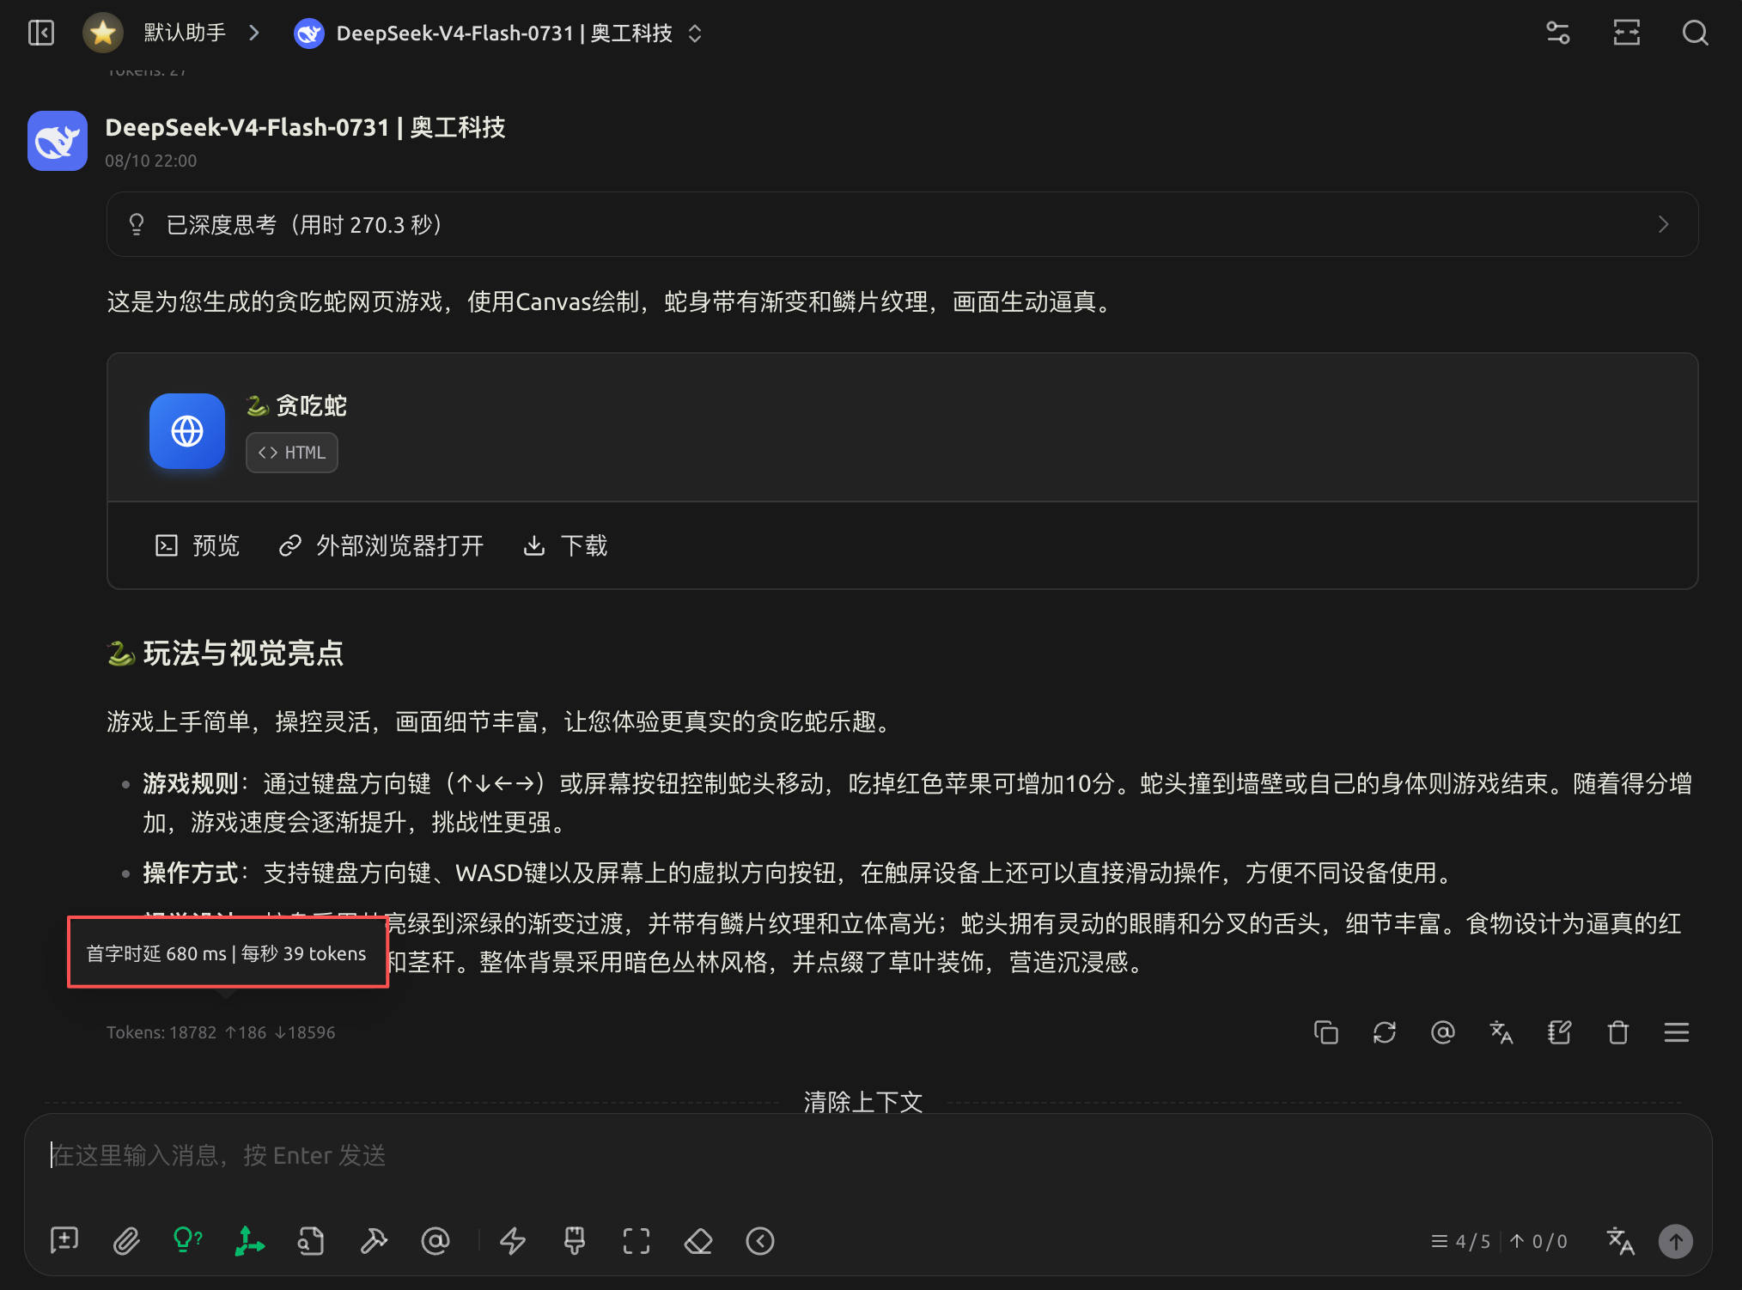Open quick phrases lightning icon
The width and height of the screenshot is (1742, 1290).
tap(513, 1241)
